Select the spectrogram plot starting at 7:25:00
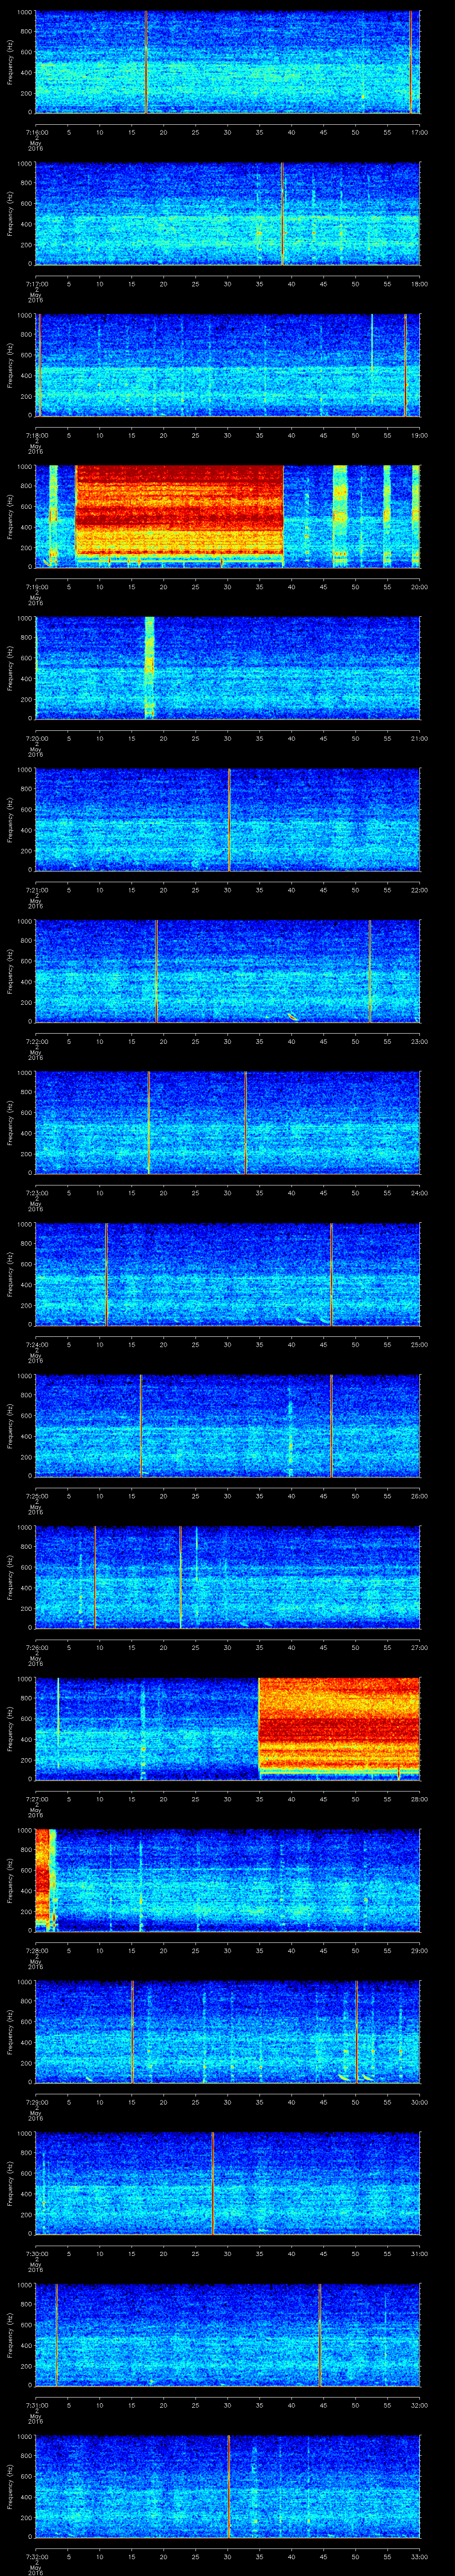Image resolution: width=455 pixels, height=2576 pixels. (228, 1426)
